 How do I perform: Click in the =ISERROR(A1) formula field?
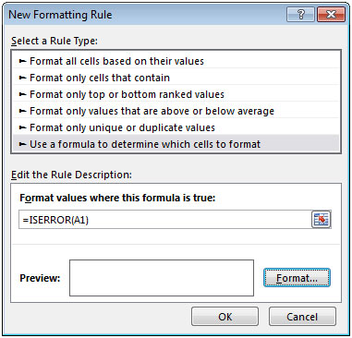pos(164,220)
